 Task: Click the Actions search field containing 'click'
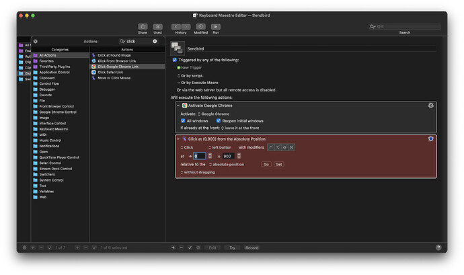pos(139,42)
